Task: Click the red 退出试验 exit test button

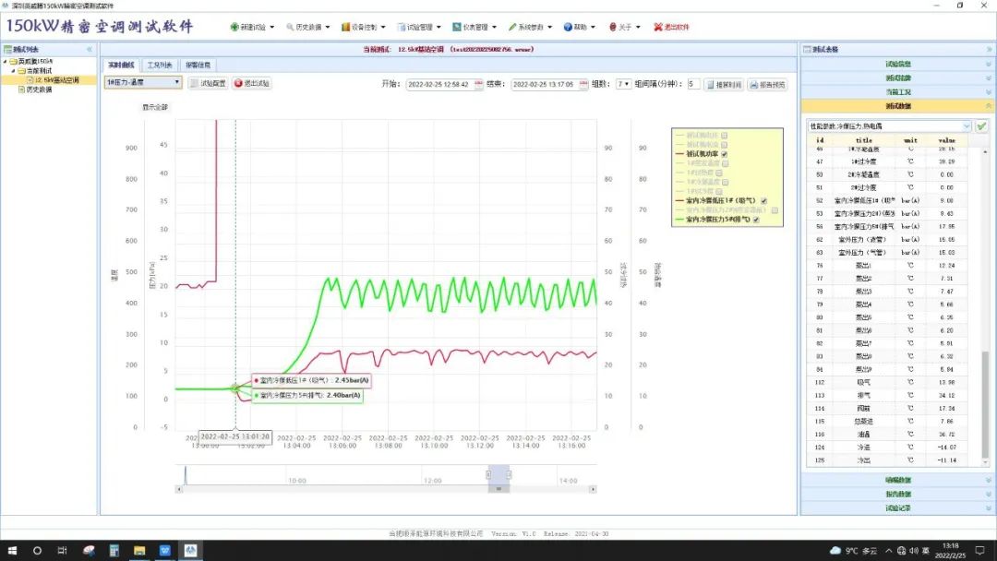Action: pyautogui.click(x=252, y=83)
